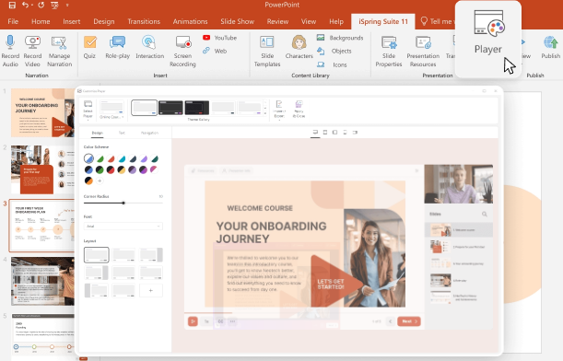Click the play button in player preview

[x=193, y=321]
